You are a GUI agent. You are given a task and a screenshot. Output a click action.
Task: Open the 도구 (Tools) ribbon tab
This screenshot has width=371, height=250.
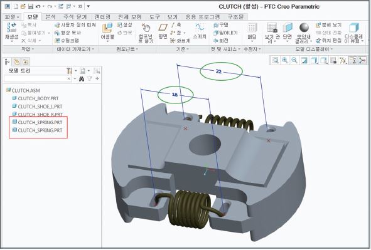(x=154, y=17)
